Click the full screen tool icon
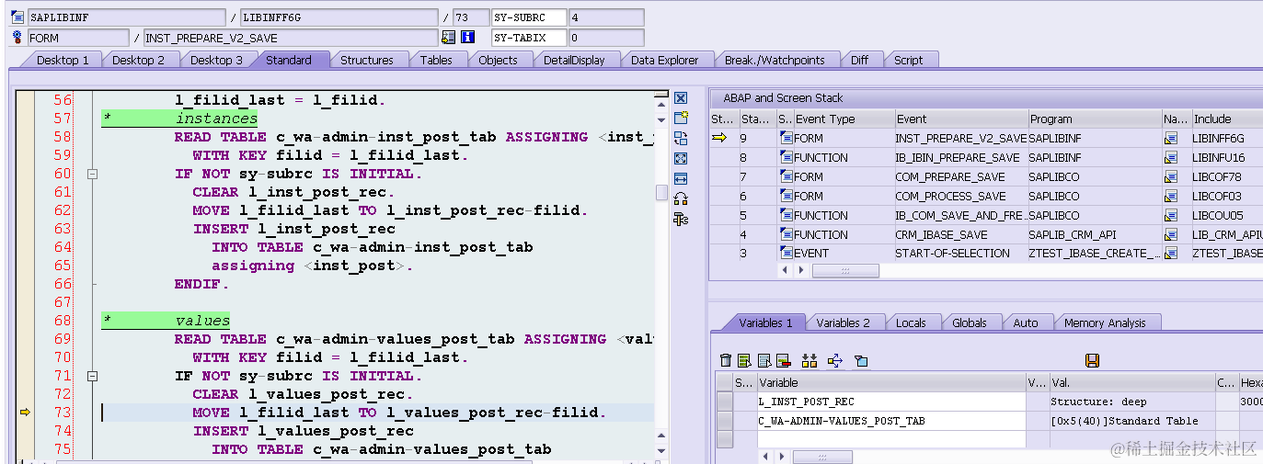This screenshot has width=1263, height=464. [681, 158]
